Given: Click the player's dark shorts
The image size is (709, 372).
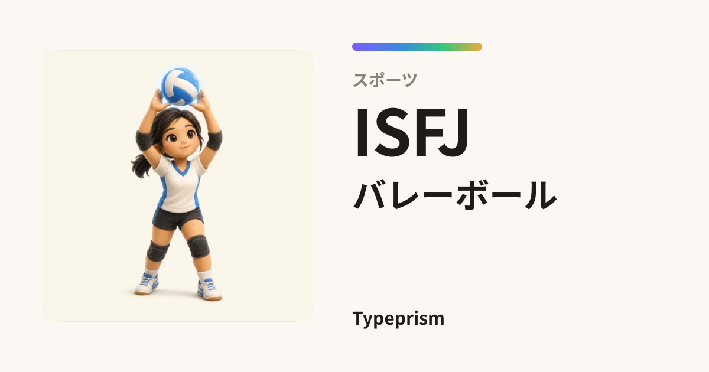Looking at the screenshot, I should (177, 218).
